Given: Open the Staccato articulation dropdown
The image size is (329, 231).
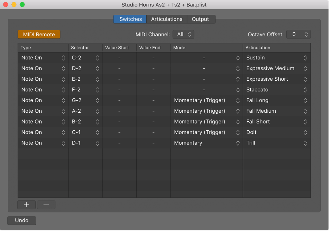Looking at the screenshot, I should 277,90.
